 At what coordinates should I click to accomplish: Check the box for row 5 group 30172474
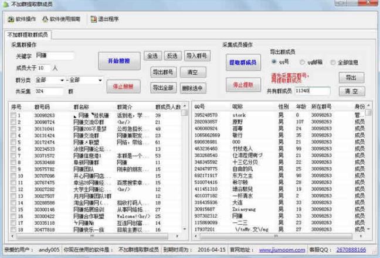coord(13,142)
